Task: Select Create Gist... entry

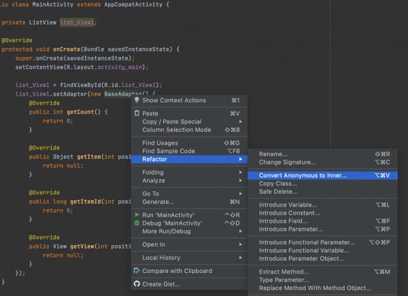Action: [x=189, y=284]
